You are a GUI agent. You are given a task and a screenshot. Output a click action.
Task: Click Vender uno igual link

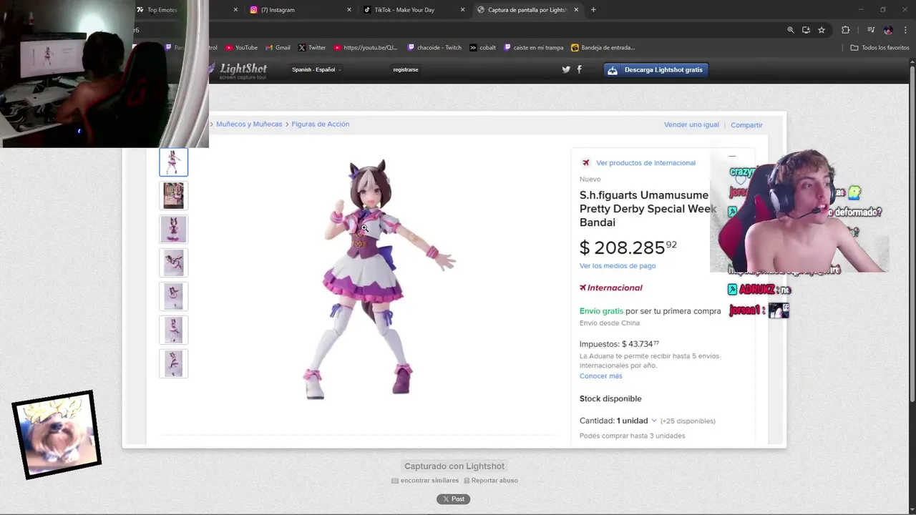(x=691, y=124)
